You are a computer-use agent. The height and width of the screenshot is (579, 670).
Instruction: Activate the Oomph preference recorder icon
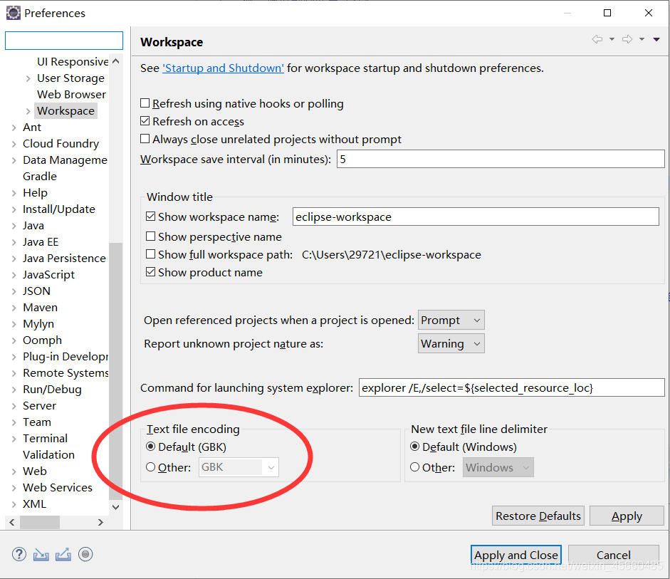[85, 553]
